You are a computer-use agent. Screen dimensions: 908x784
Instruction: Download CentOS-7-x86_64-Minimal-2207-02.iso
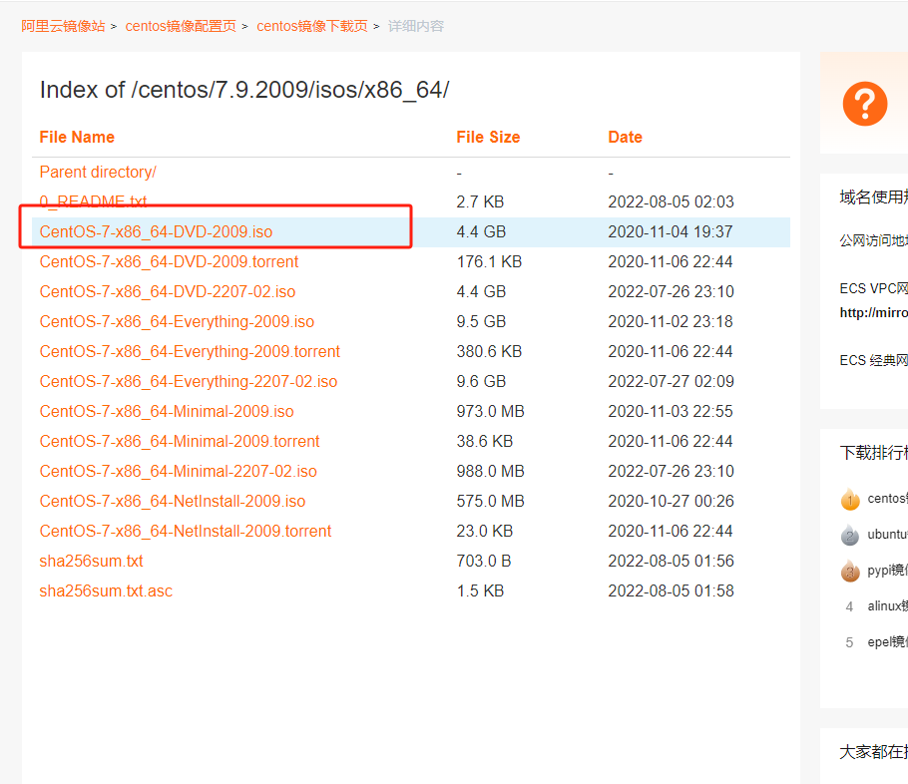(x=179, y=472)
